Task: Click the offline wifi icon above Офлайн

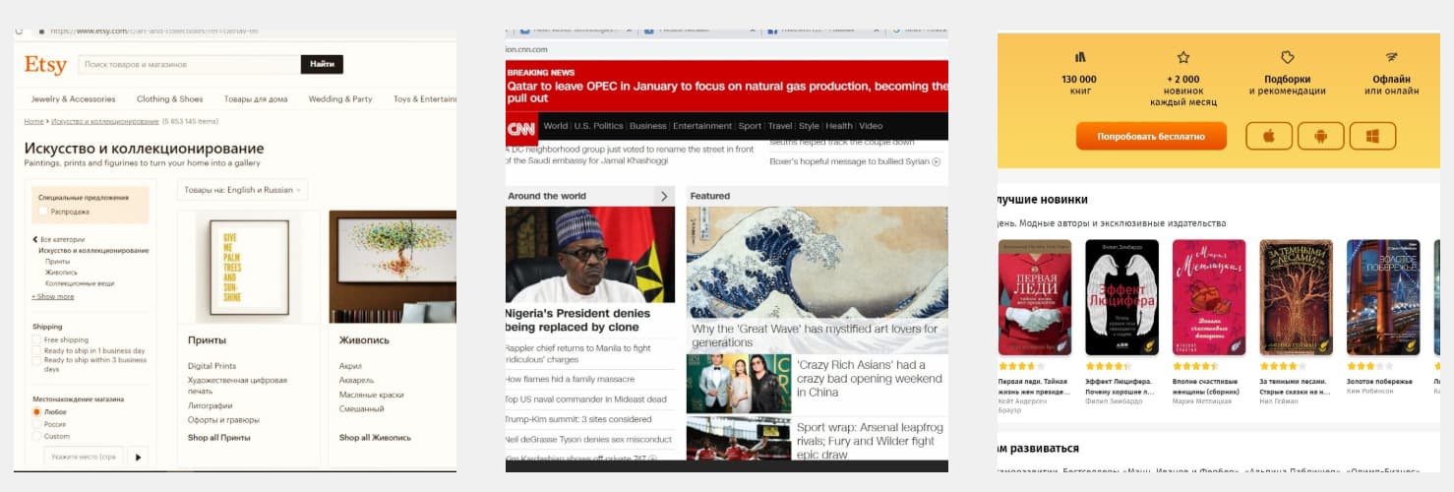Action: click(1391, 57)
